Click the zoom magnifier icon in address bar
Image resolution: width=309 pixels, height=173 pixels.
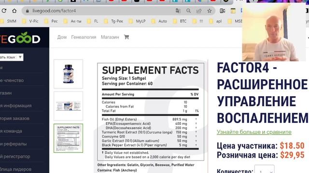tap(188, 11)
